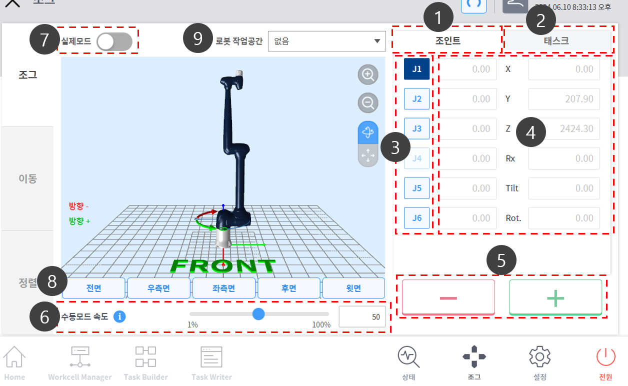Toggle the 실제모드 switch

tap(114, 42)
